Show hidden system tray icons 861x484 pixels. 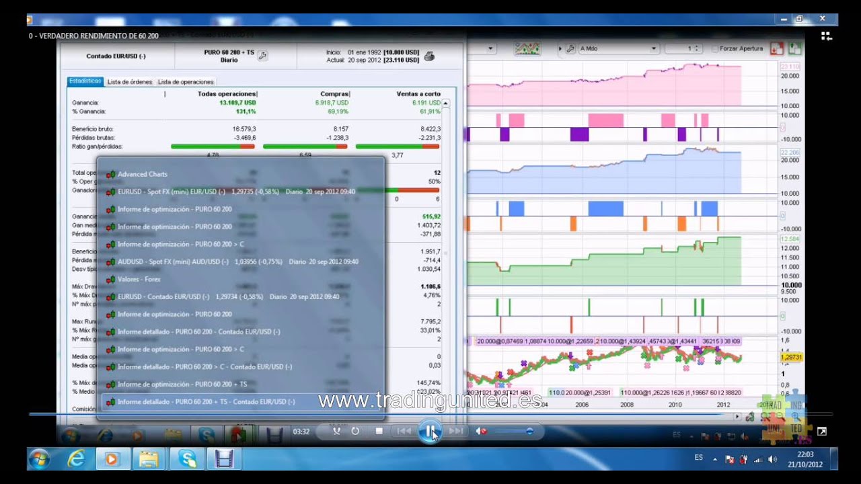coord(715,460)
